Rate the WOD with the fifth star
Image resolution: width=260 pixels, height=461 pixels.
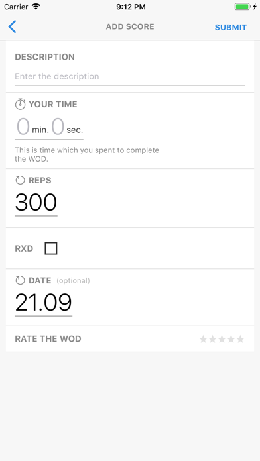[x=241, y=339]
